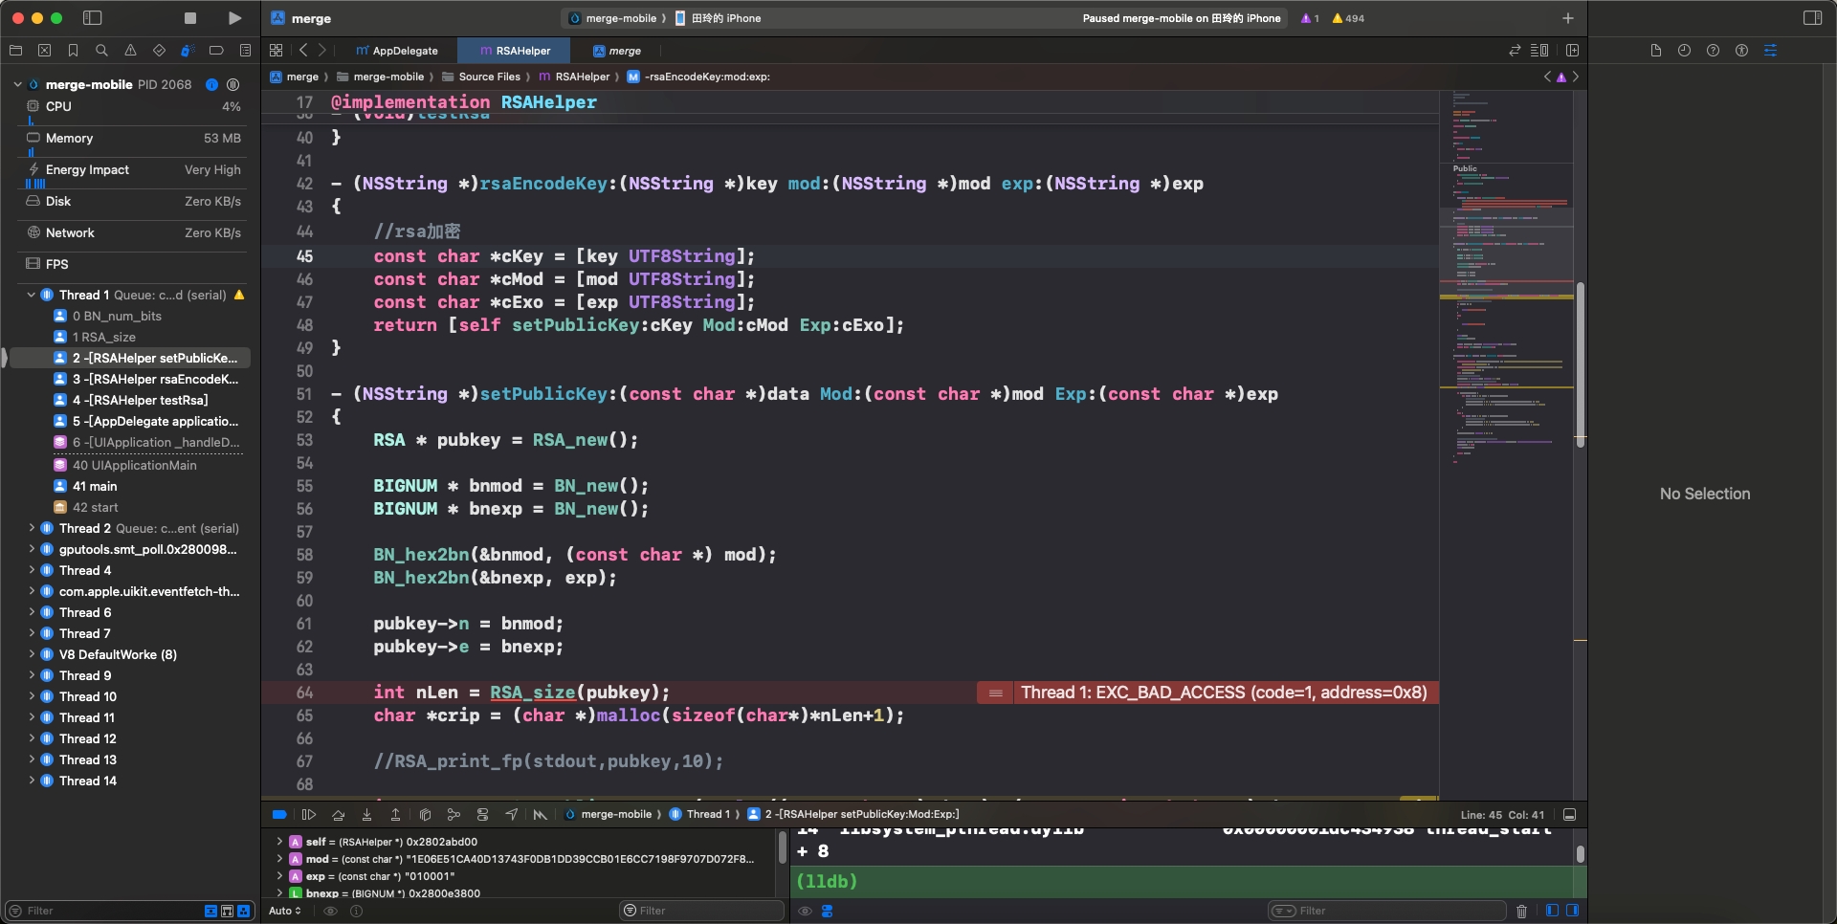
Task: Open the Auto variables scope popup
Action: [x=285, y=911]
